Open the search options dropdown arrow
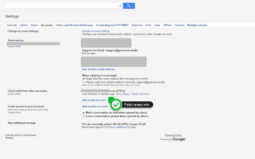The height and width of the screenshot is (159, 255). tap(120, 6)
